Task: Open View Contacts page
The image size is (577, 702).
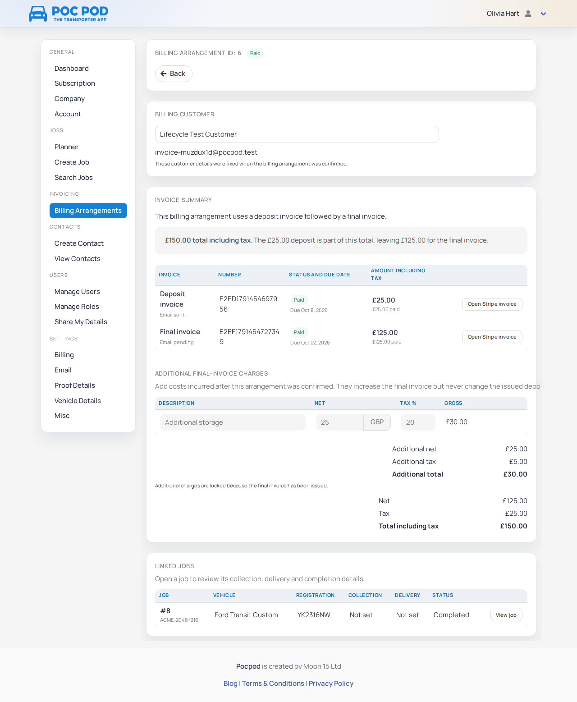Action: (x=78, y=259)
